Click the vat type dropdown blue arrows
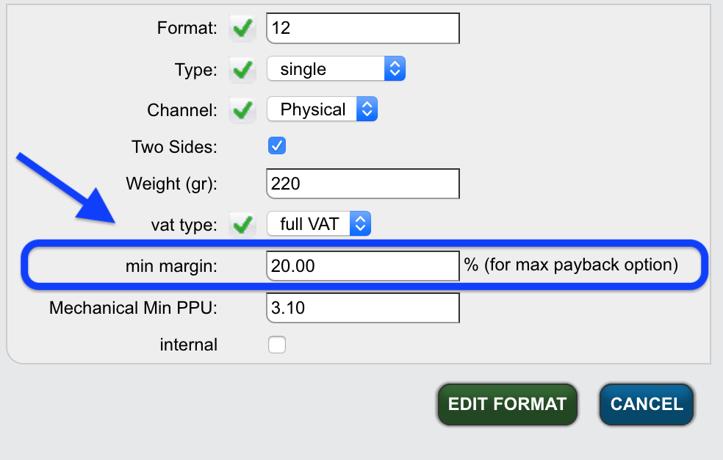 coord(360,223)
